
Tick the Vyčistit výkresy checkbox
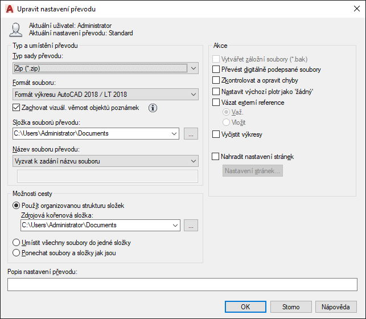216,135
